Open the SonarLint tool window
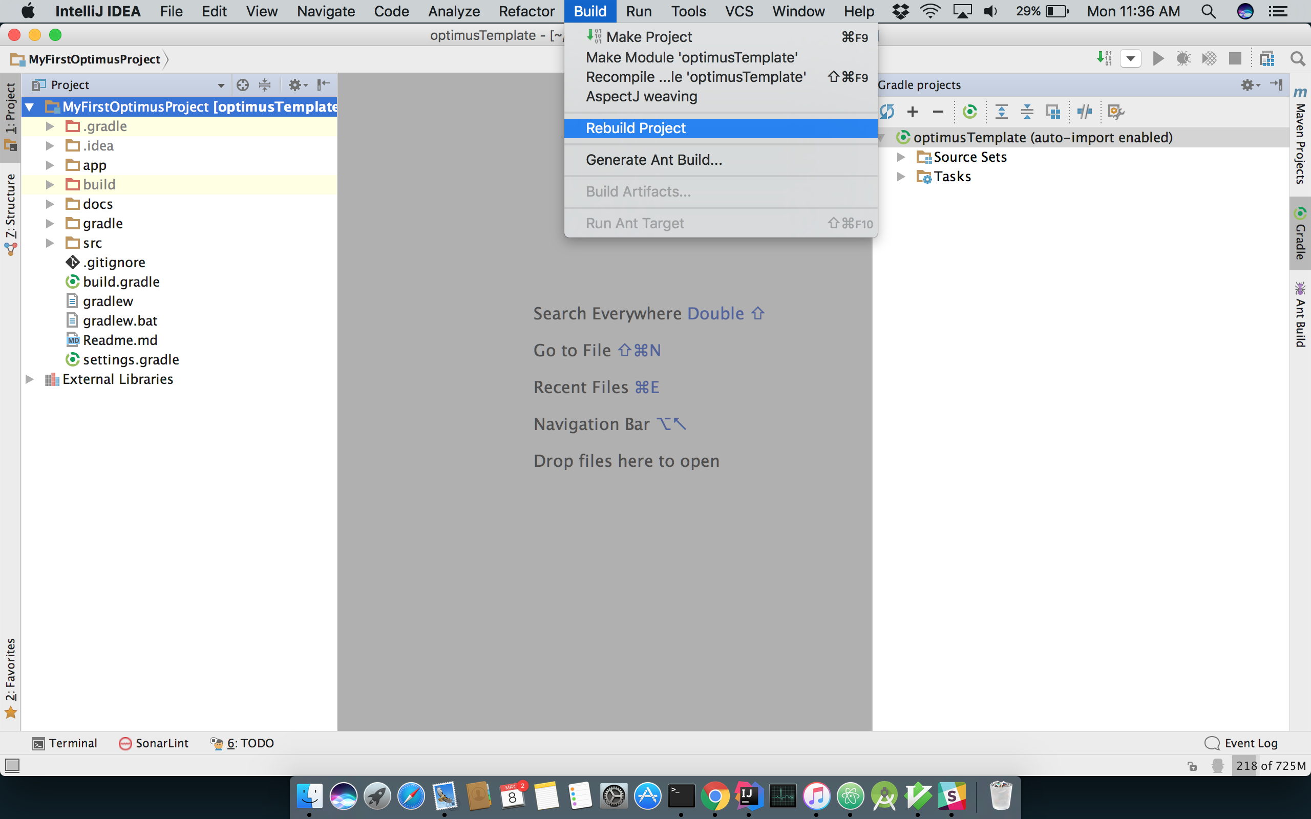The width and height of the screenshot is (1311, 819). click(153, 743)
